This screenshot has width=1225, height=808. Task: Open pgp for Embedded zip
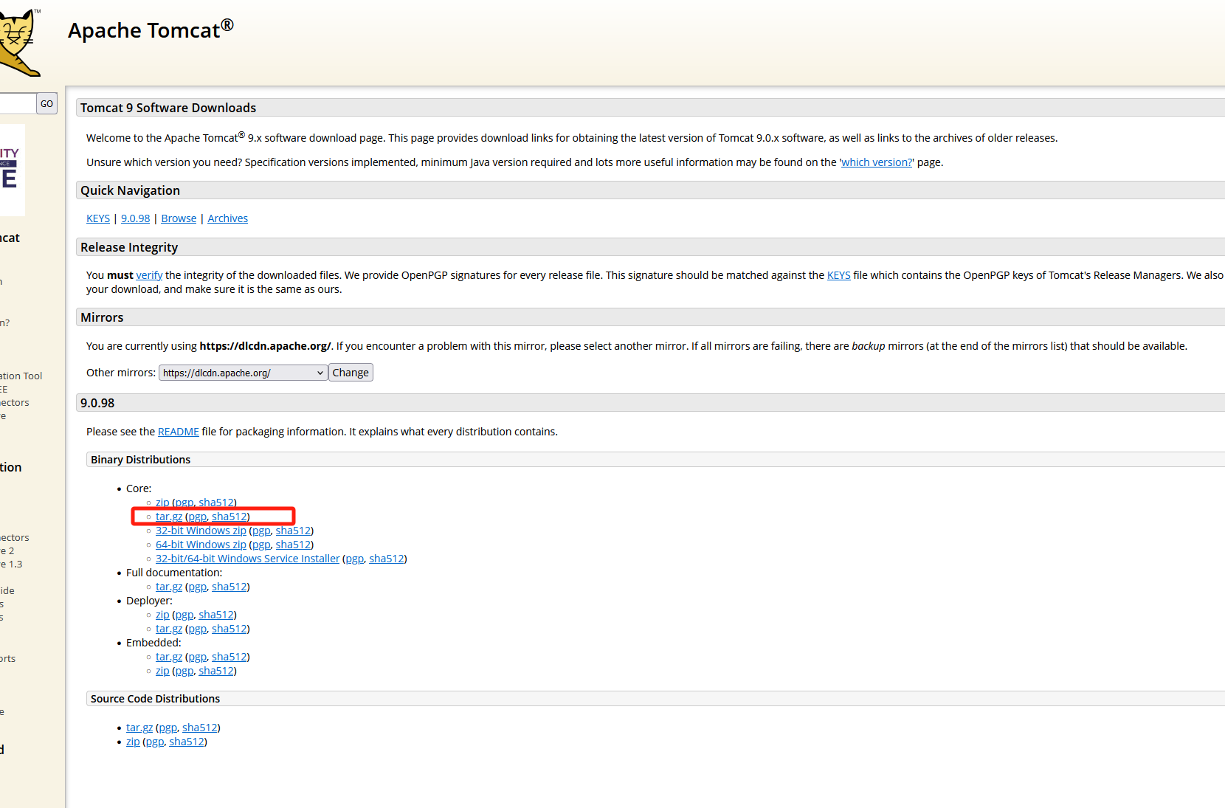(184, 671)
